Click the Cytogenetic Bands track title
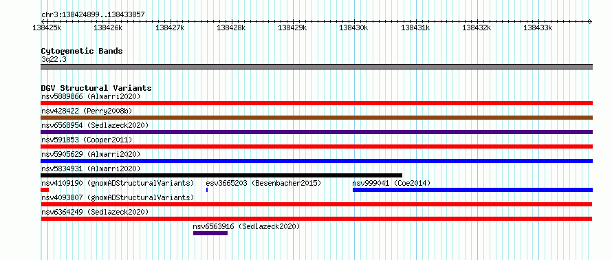The width and height of the screenshot is (612, 260). pyautogui.click(x=82, y=51)
